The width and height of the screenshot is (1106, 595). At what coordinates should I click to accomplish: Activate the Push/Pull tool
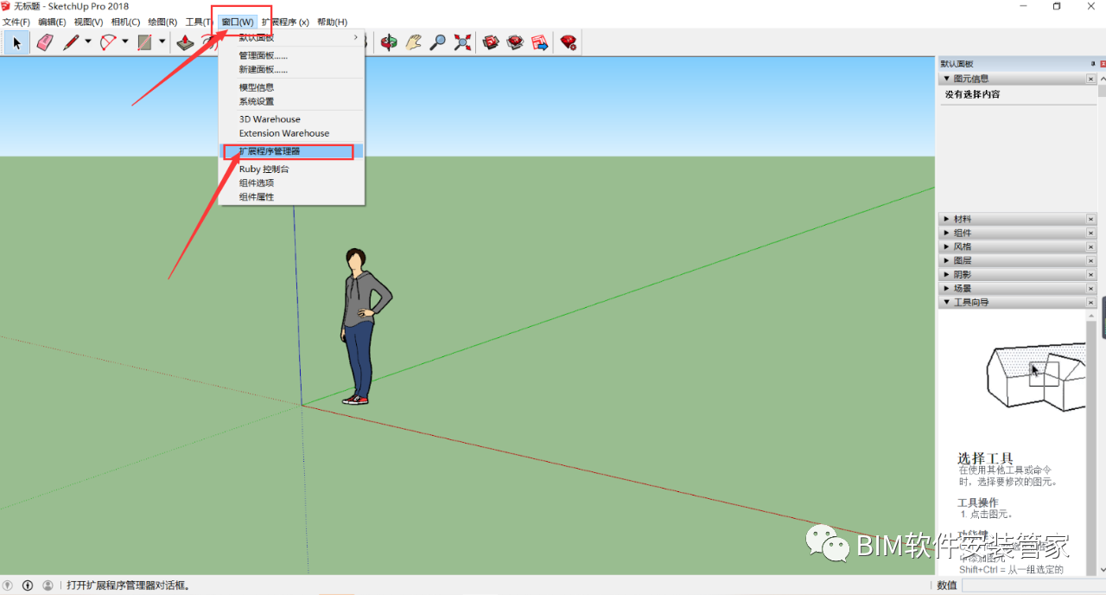click(x=185, y=42)
